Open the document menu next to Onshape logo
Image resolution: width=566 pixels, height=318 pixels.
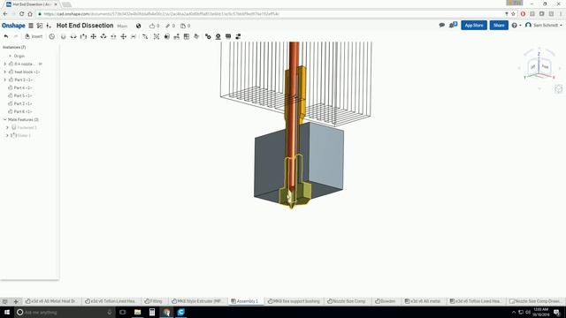[x=31, y=26]
